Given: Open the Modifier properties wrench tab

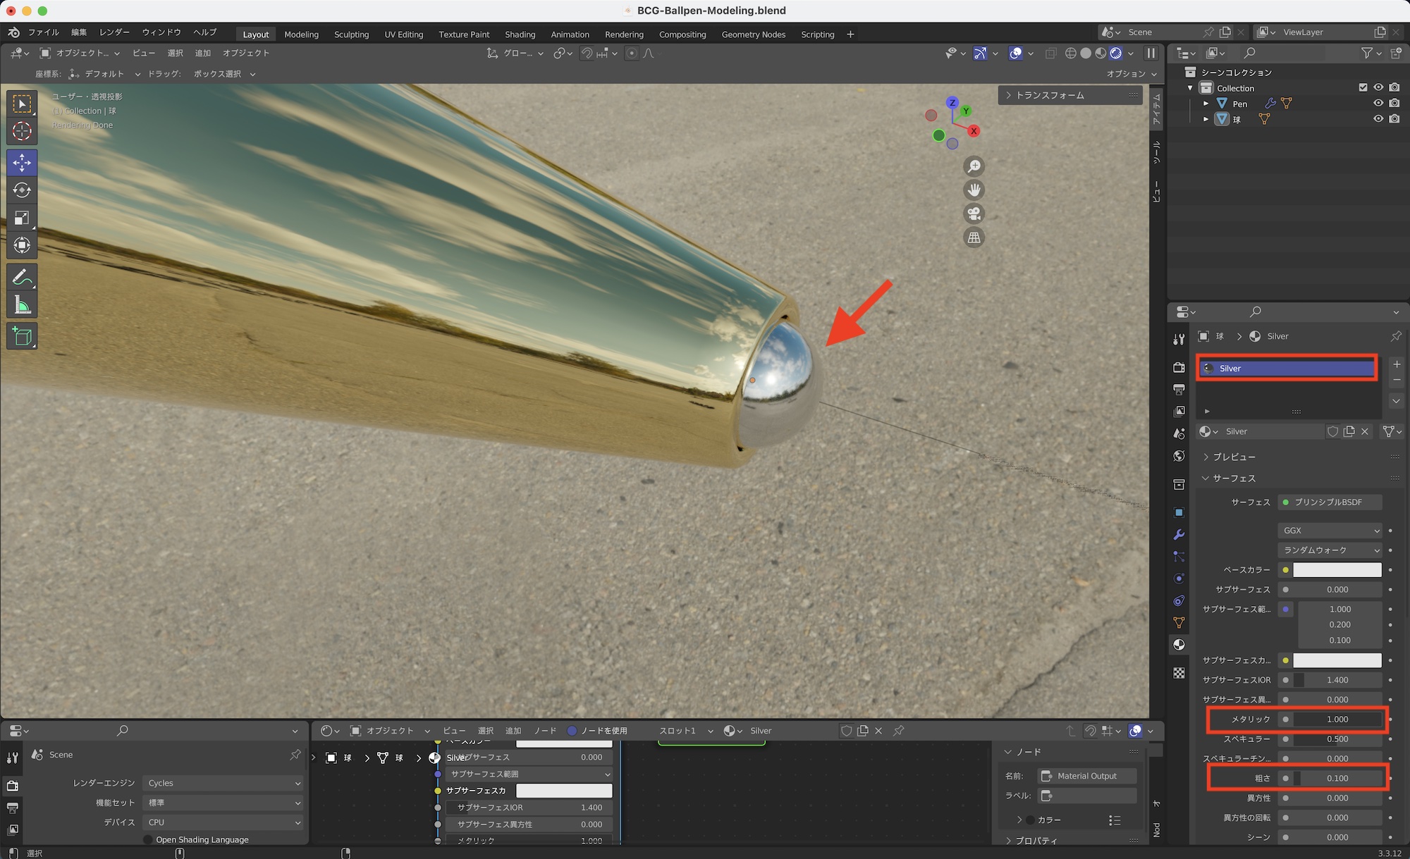Looking at the screenshot, I should [1179, 535].
